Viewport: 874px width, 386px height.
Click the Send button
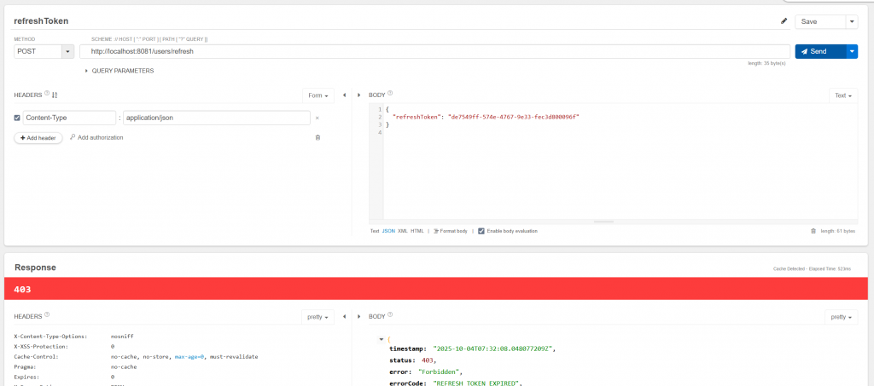click(820, 51)
